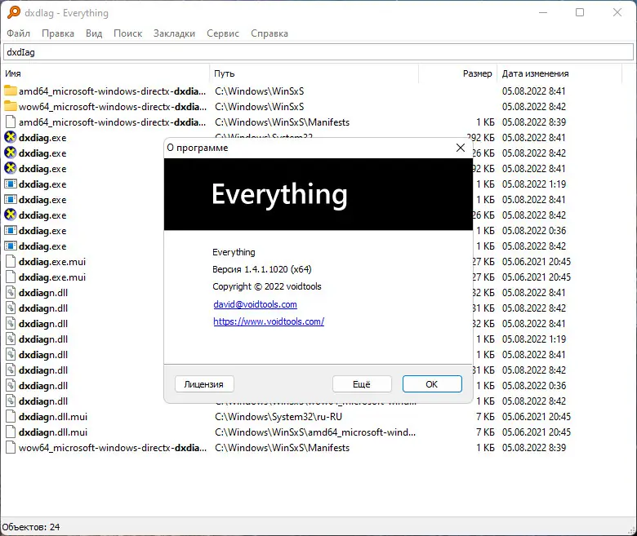This screenshot has height=536, width=637.
Task: Click file icon of amd64 manifest in WinSxS\Manifests
Action: click(x=11, y=122)
